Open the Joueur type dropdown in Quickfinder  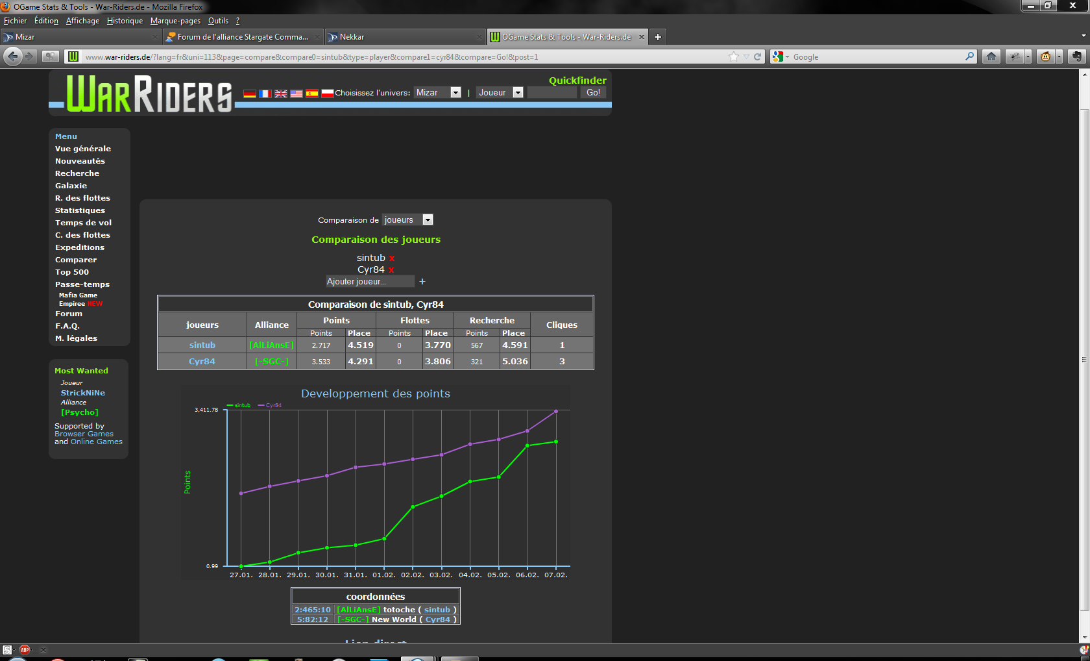(500, 92)
